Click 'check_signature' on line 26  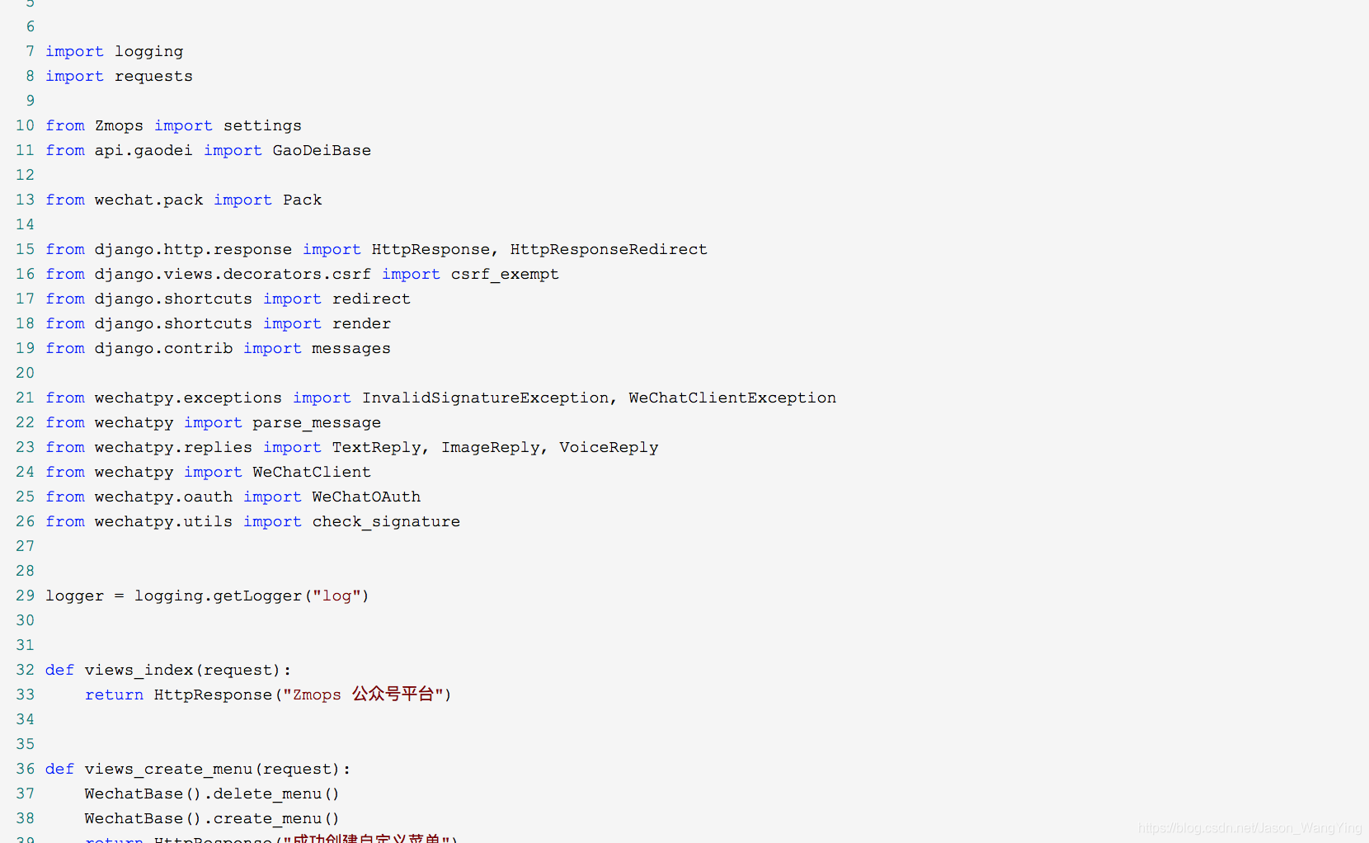(386, 521)
